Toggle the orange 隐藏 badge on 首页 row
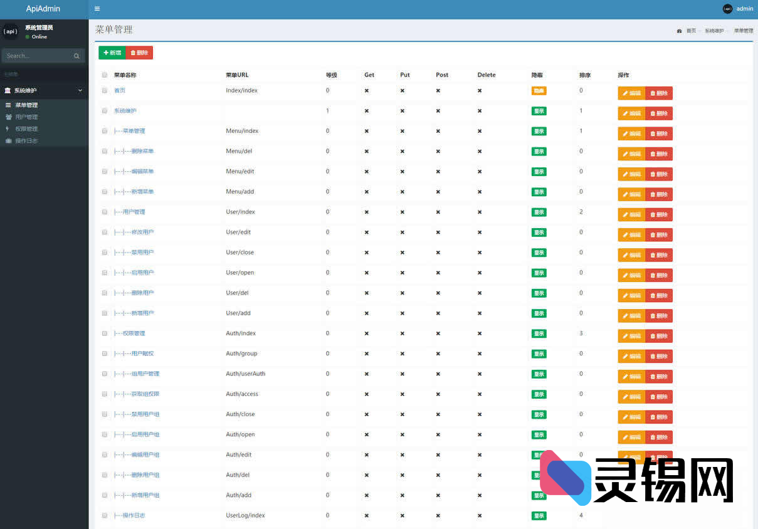Image resolution: width=758 pixels, height=529 pixels. coord(539,90)
